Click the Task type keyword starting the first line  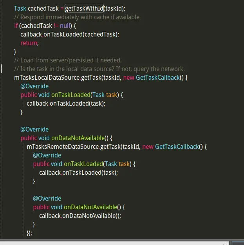click(x=20, y=8)
